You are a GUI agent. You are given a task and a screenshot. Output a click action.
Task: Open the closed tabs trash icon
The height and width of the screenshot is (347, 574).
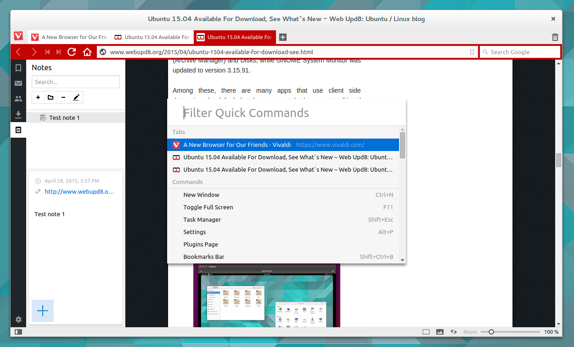(x=555, y=37)
